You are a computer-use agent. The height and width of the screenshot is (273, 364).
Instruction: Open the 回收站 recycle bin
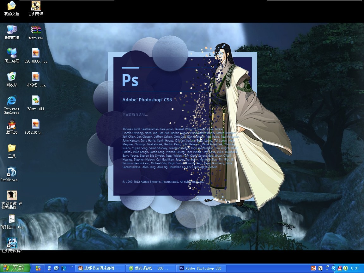(12, 79)
